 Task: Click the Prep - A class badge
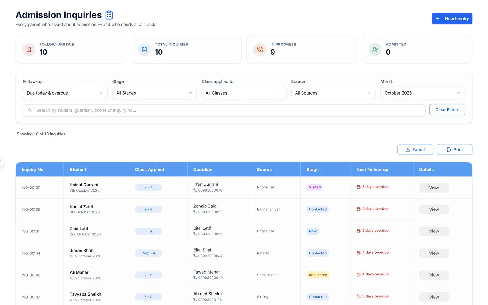pos(149,253)
